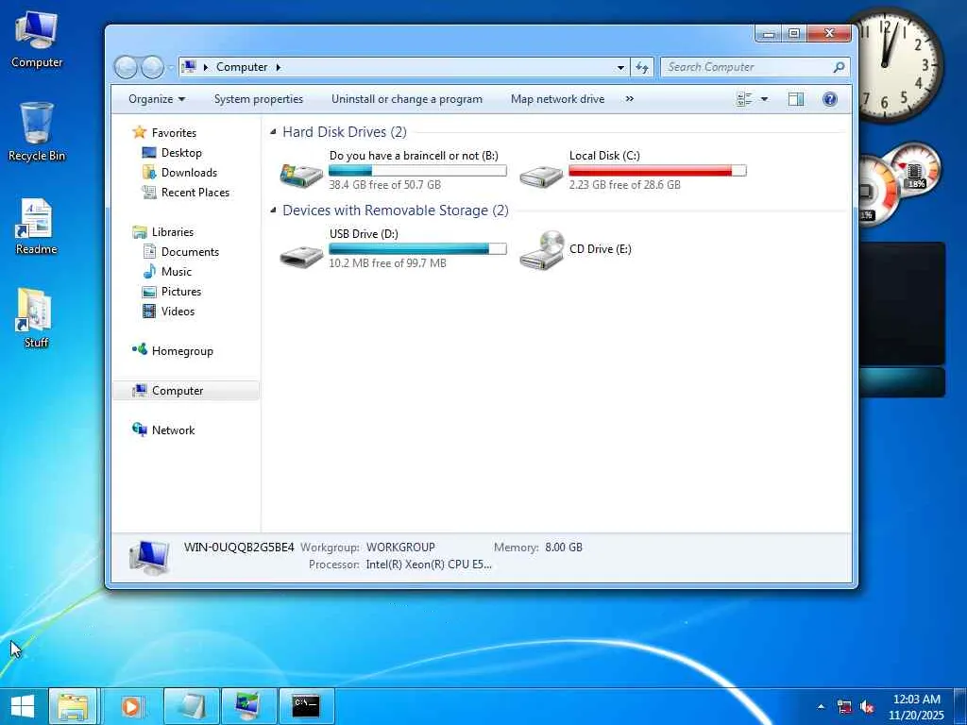Open the more view options dropdown arrow
967x725 pixels.
(x=764, y=99)
